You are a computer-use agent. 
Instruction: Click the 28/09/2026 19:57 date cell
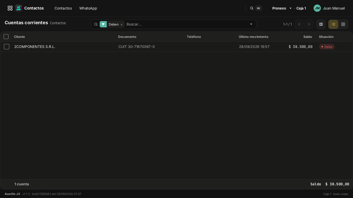pyautogui.click(x=254, y=47)
